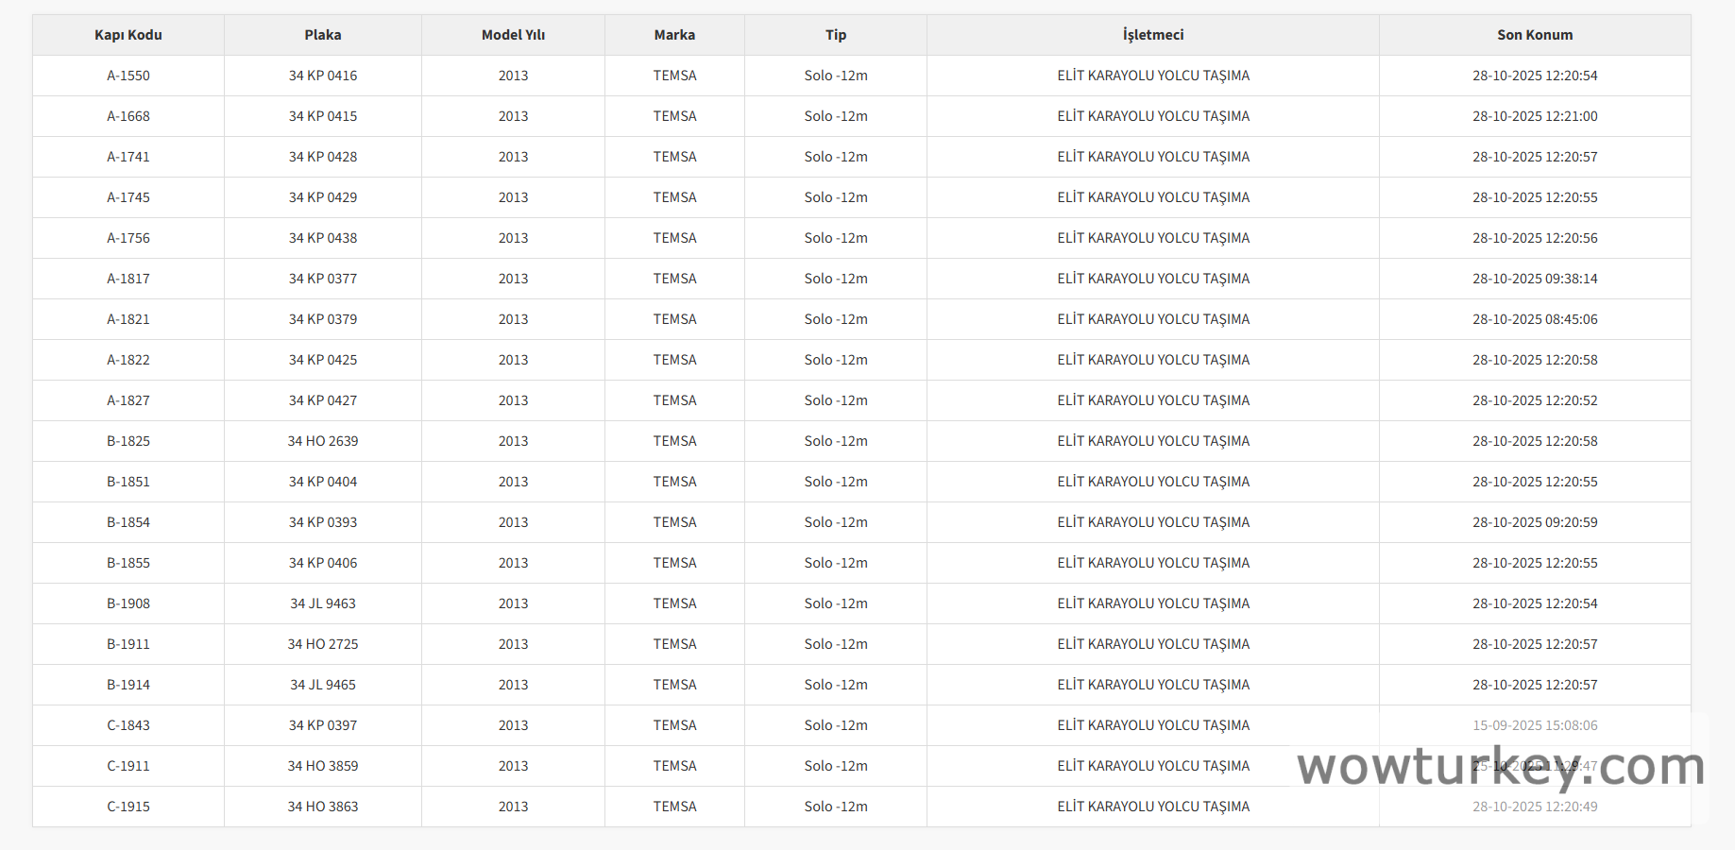1735x850 pixels.
Task: Click the Kapı Kodu column header
Action: coord(128,35)
